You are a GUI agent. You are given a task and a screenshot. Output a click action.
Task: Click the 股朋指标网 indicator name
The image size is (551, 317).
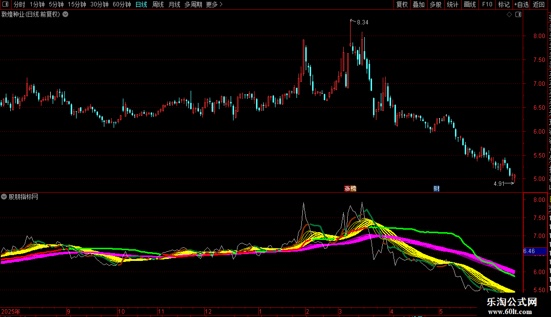(x=23, y=197)
